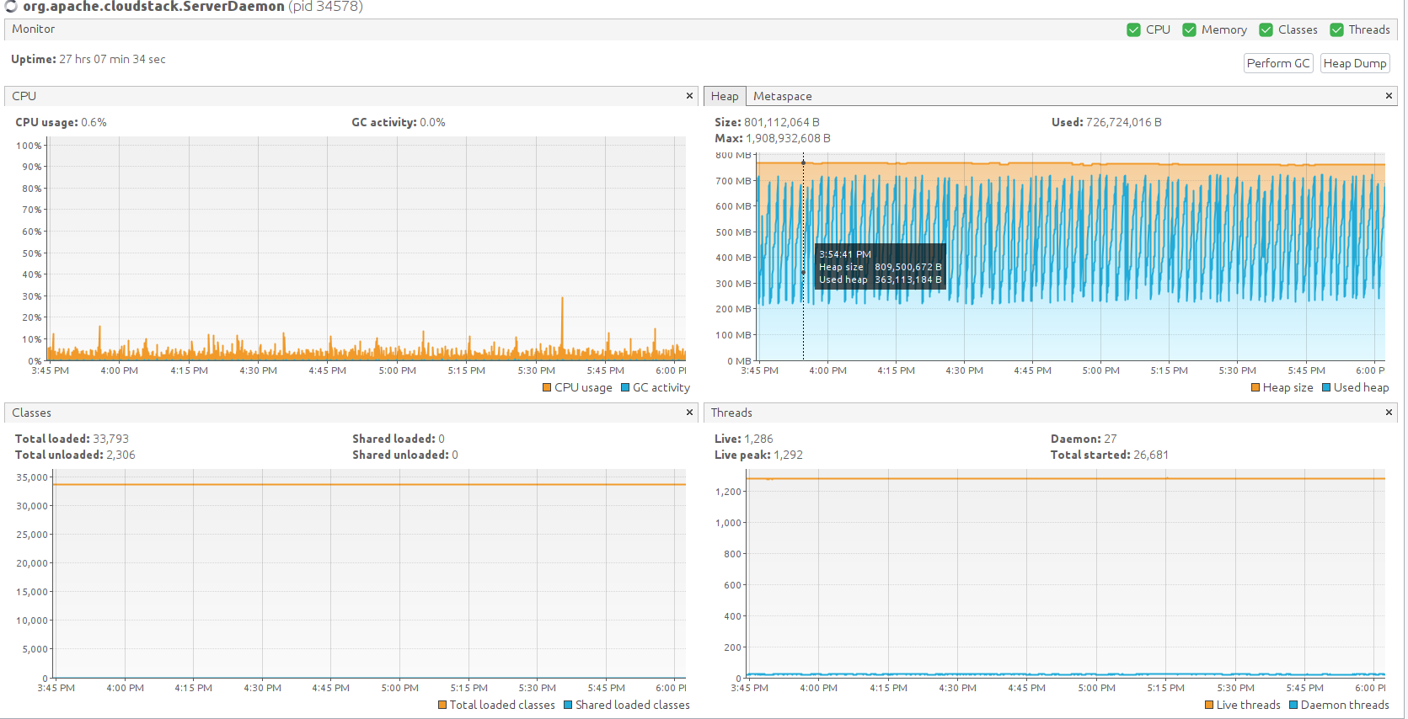Click the blue Shared loaded classes legend swatch

click(568, 705)
